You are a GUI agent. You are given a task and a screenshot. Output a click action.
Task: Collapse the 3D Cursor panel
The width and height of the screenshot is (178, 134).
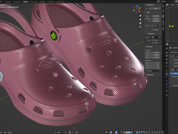point(145,47)
